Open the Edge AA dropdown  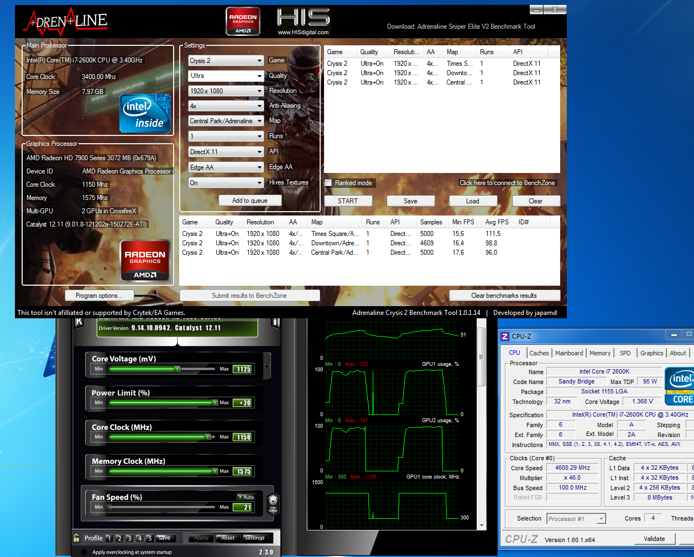point(226,167)
